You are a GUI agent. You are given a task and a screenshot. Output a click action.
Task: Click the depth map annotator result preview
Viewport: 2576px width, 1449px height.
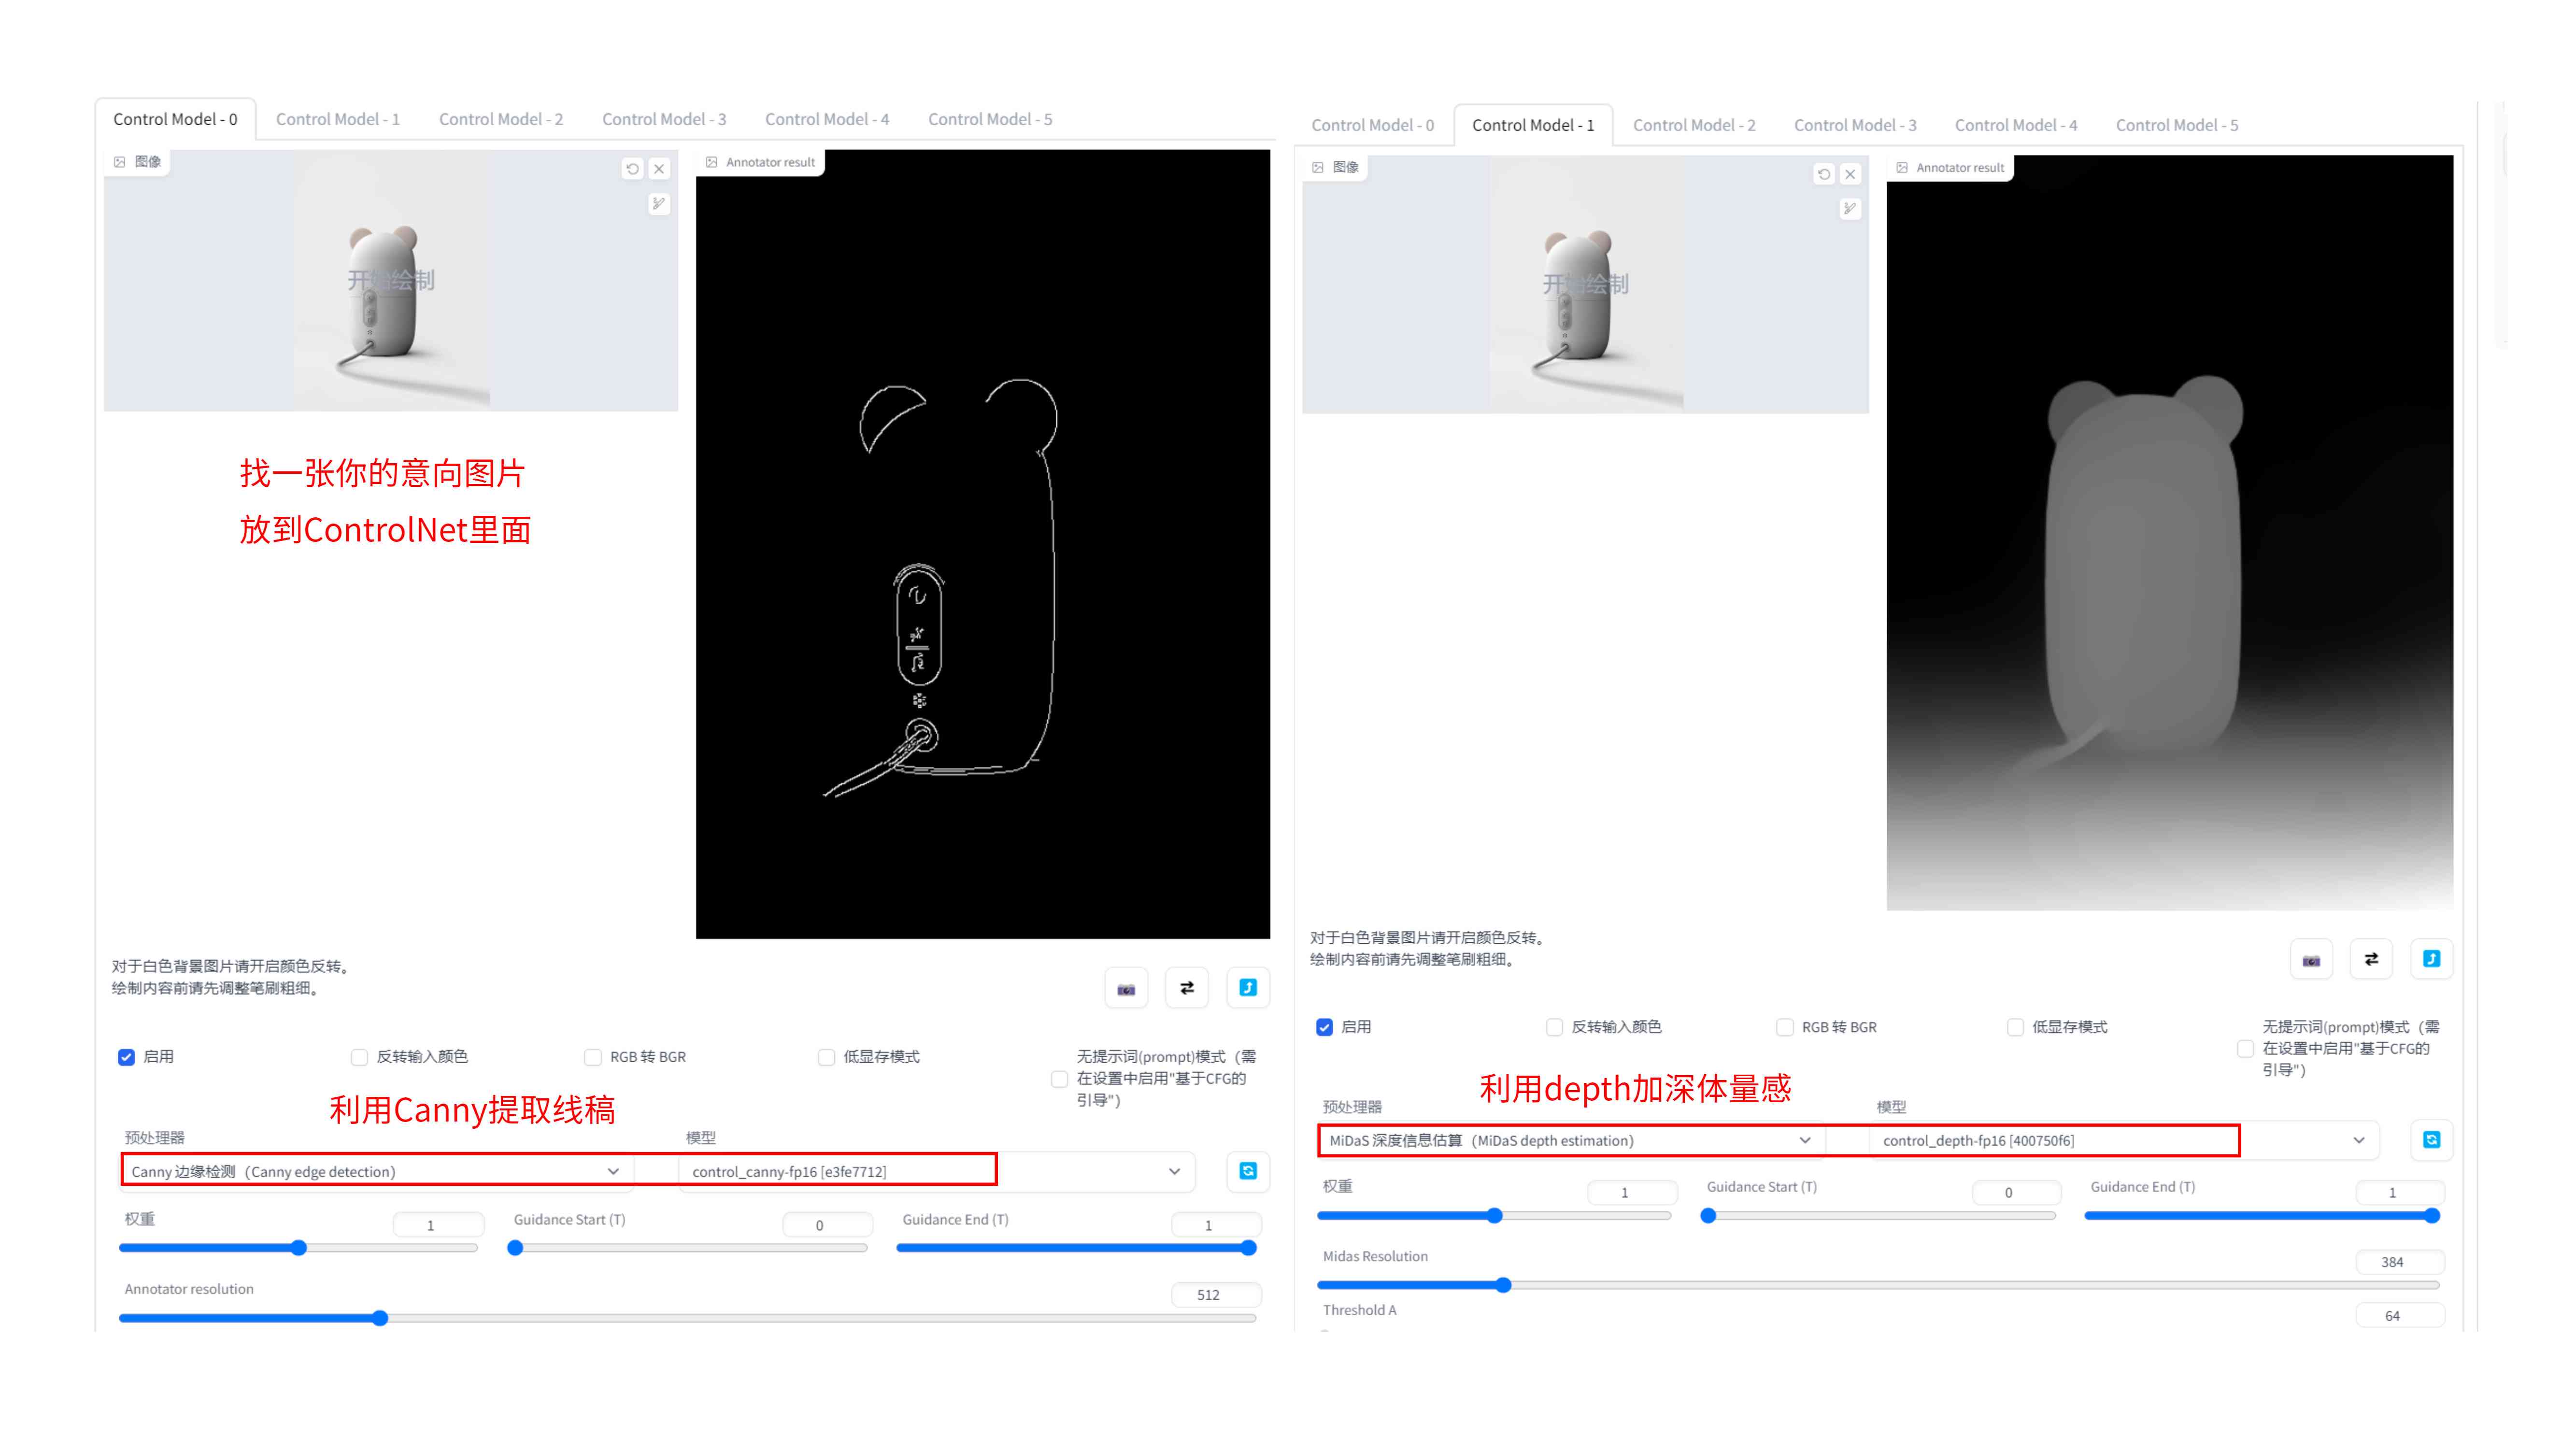pos(2170,533)
